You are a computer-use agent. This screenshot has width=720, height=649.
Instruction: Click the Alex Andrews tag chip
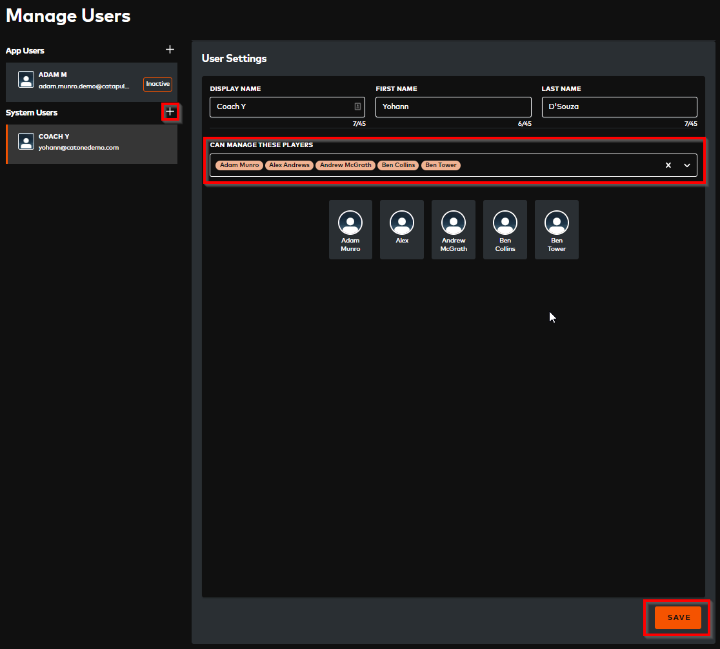289,165
